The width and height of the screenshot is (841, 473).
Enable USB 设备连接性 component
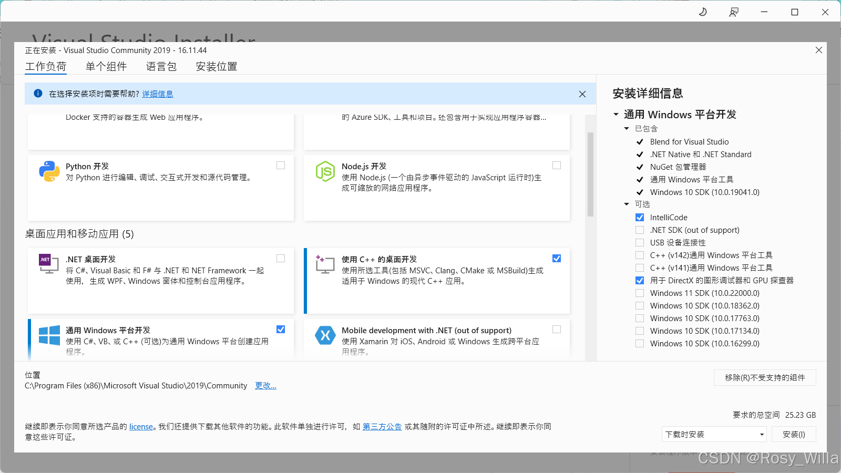640,243
